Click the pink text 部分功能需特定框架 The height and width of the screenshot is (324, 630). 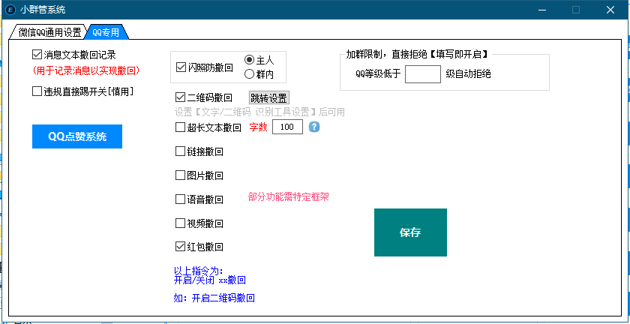[x=289, y=197]
